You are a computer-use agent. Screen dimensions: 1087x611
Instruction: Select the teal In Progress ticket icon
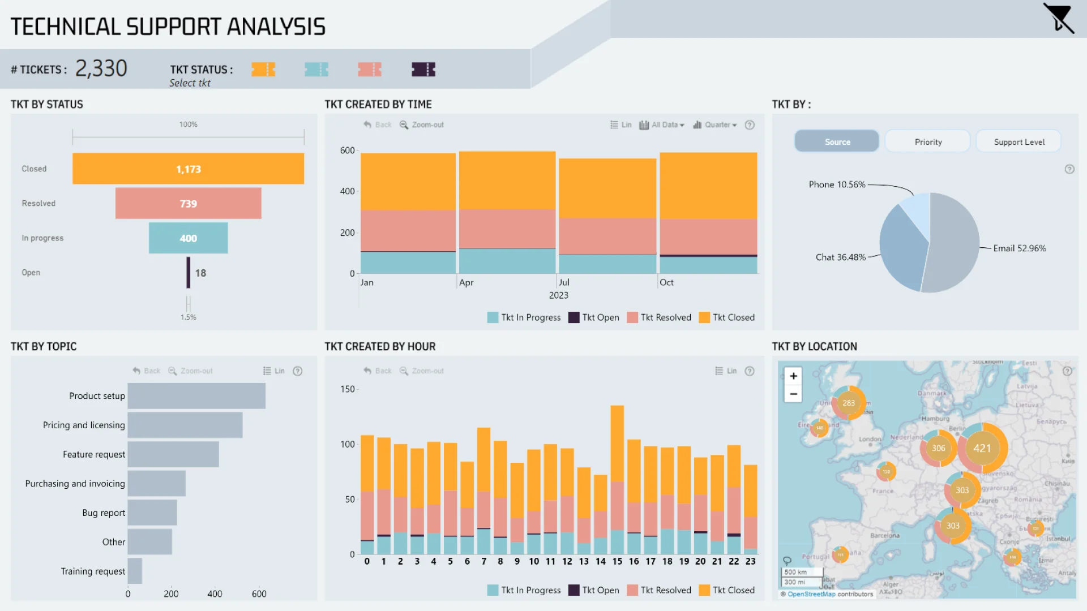(316, 70)
